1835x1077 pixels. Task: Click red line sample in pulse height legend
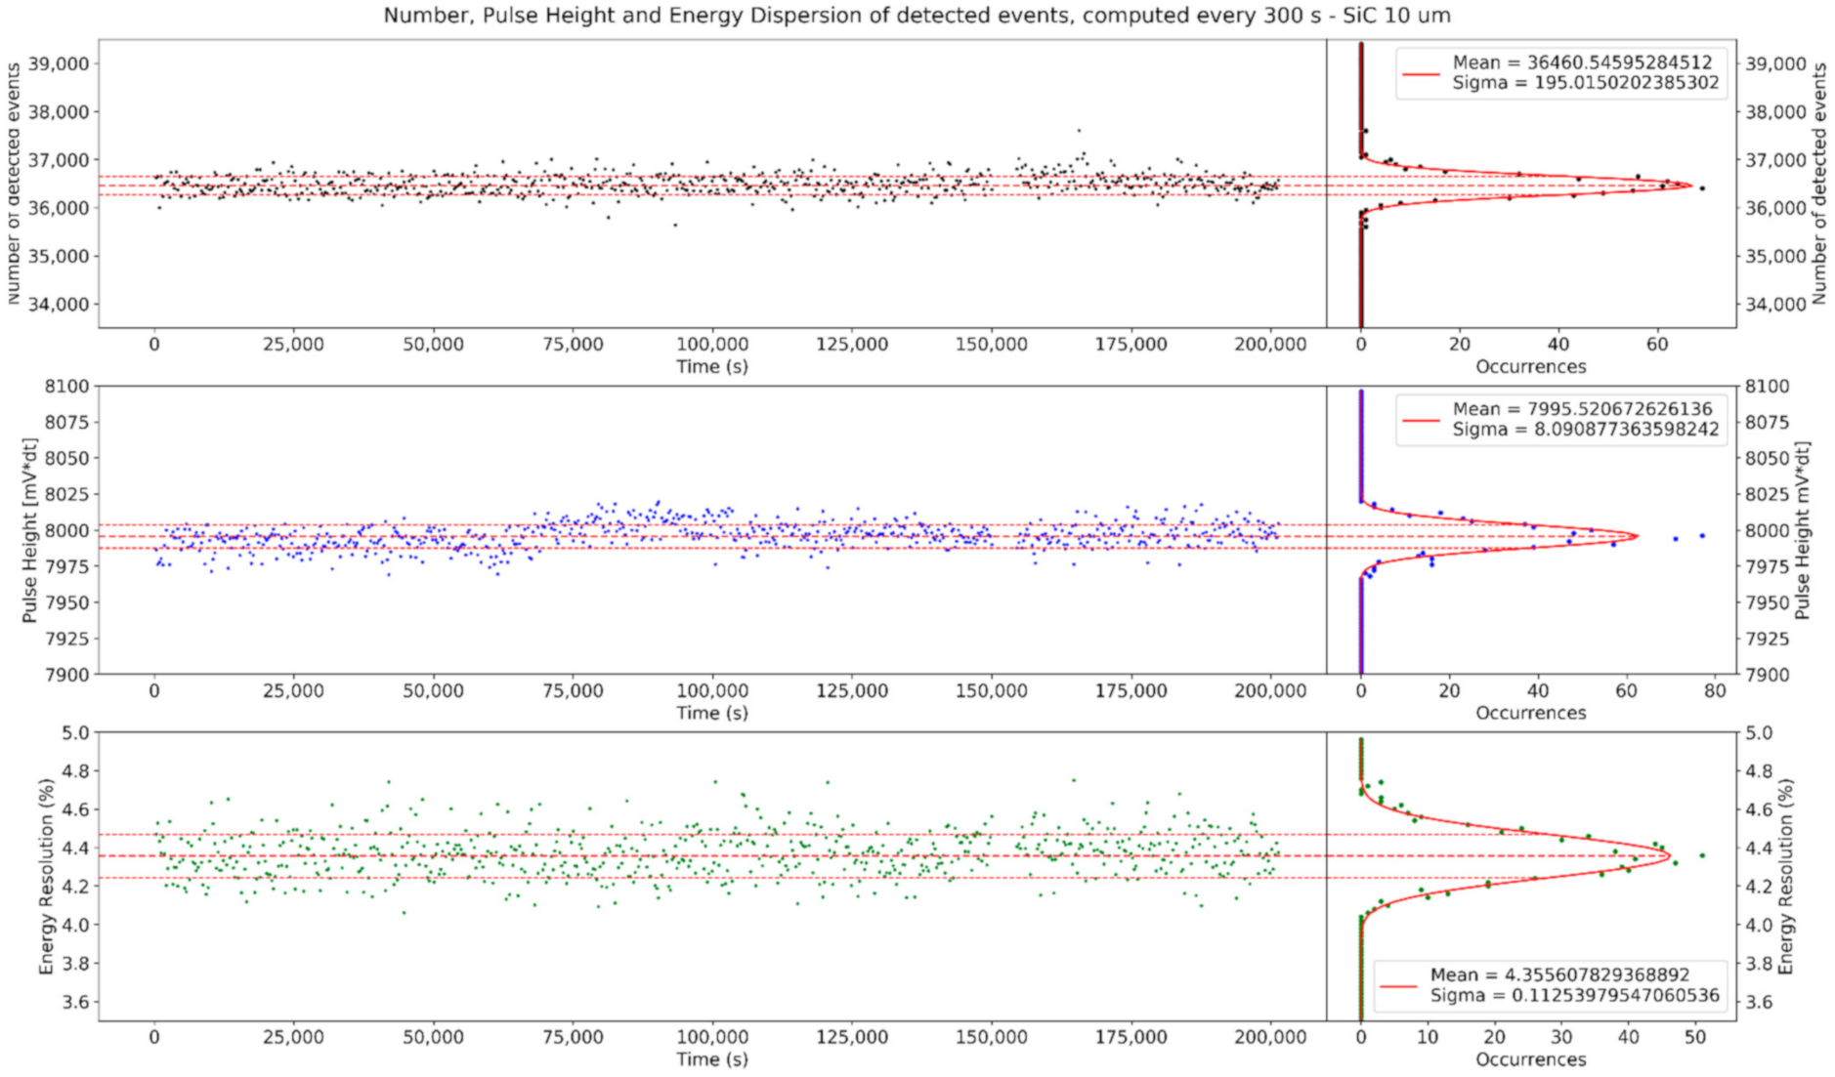click(1421, 420)
